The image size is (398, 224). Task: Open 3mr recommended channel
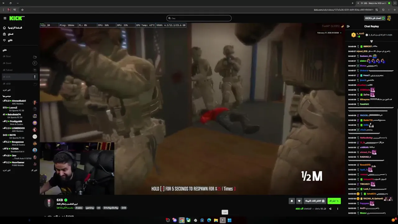(19, 157)
